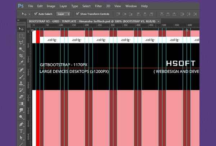The image size is (216, 146).
Task: Select the Clone Stamp tool
Action: (x=21, y=83)
